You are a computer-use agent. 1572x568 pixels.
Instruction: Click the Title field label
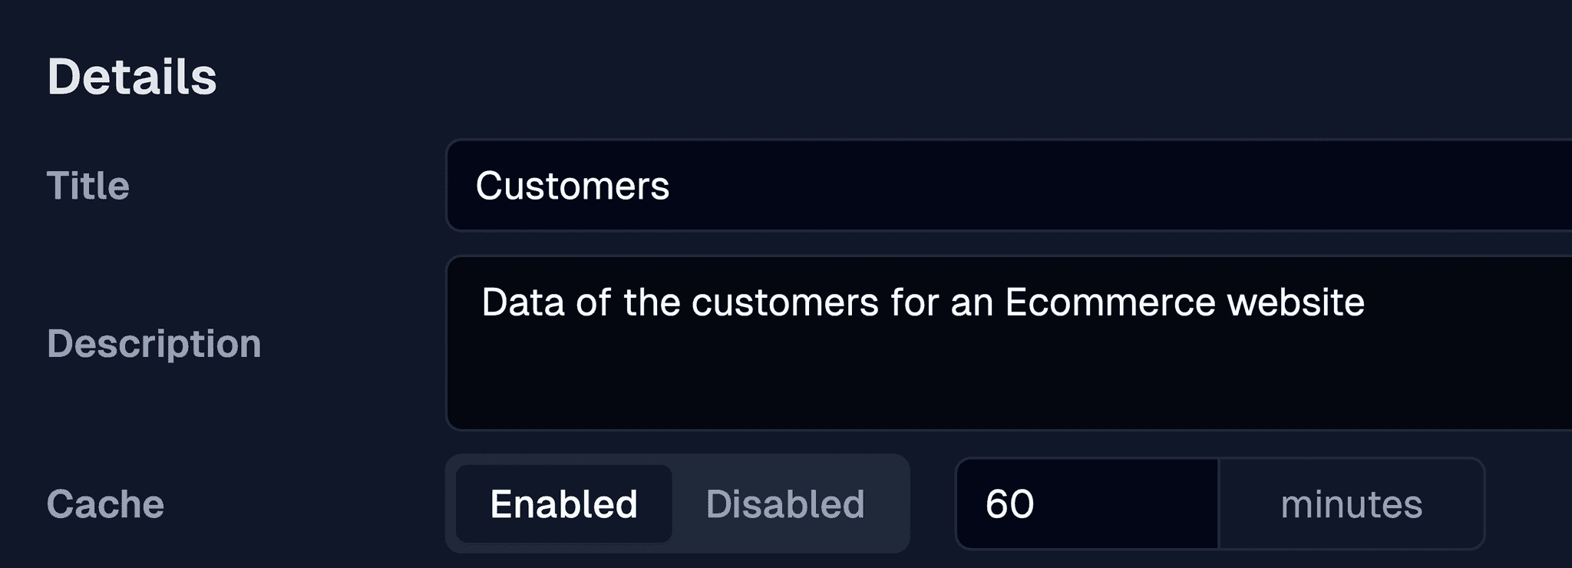point(88,186)
